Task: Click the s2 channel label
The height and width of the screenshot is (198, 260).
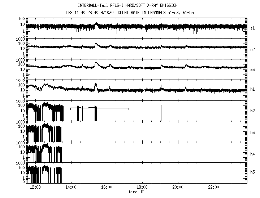Action: click(x=252, y=49)
